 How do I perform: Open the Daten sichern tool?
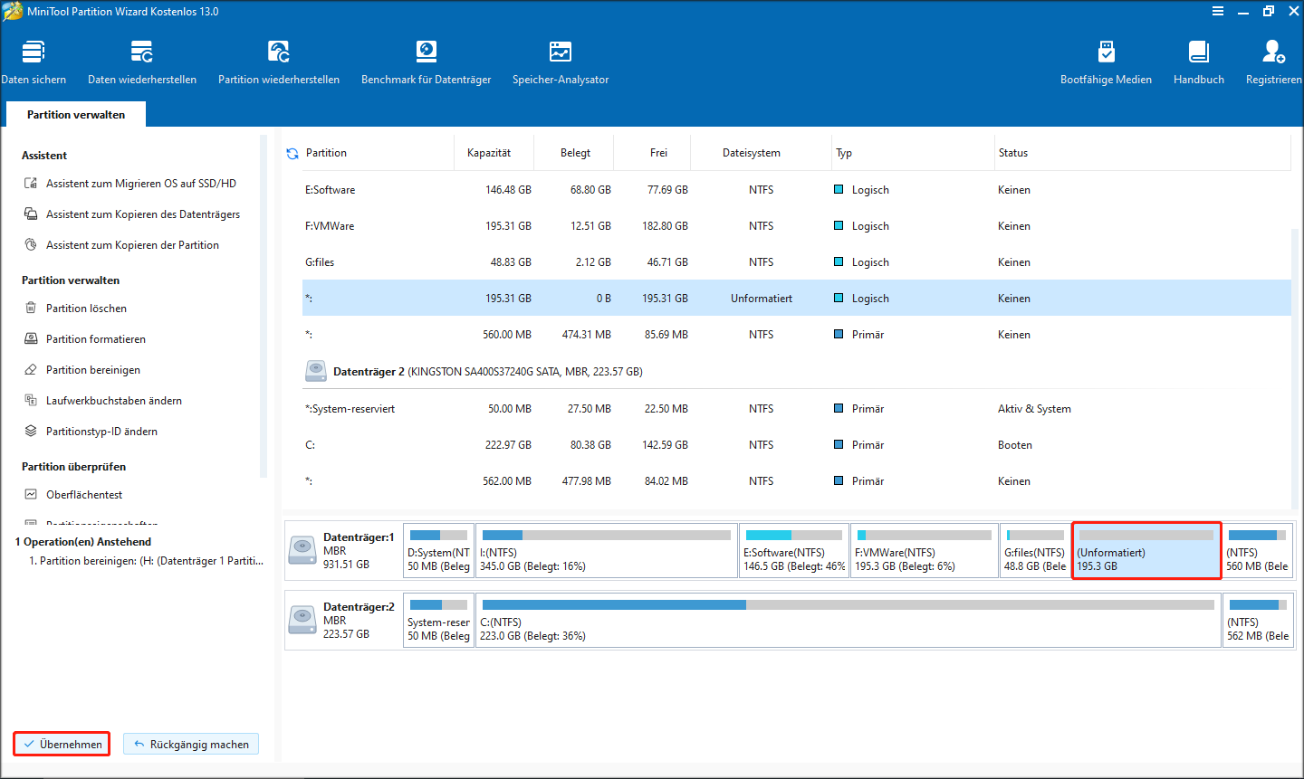(x=34, y=59)
